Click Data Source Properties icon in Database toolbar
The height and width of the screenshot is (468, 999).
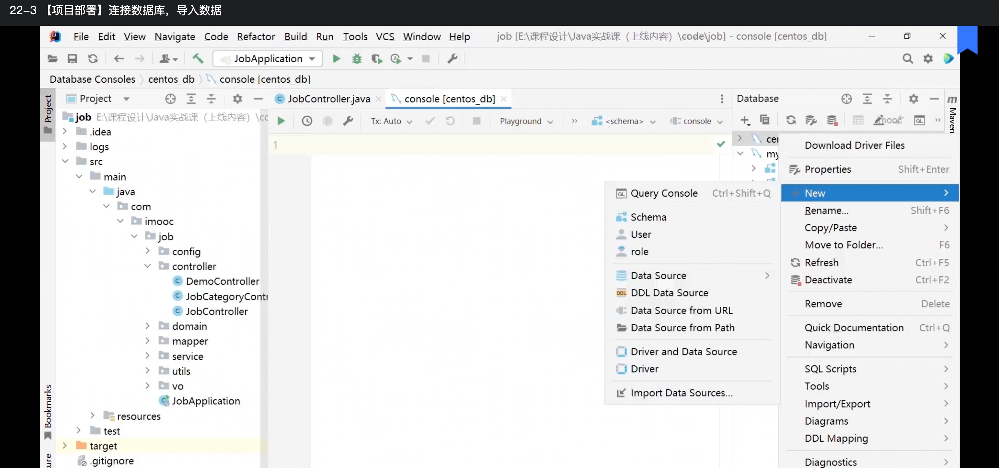click(811, 120)
